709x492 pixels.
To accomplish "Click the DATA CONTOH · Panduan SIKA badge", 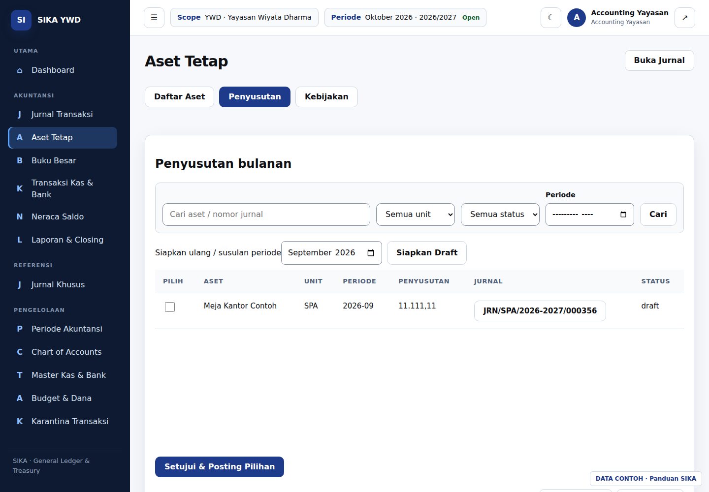I will pos(646,479).
